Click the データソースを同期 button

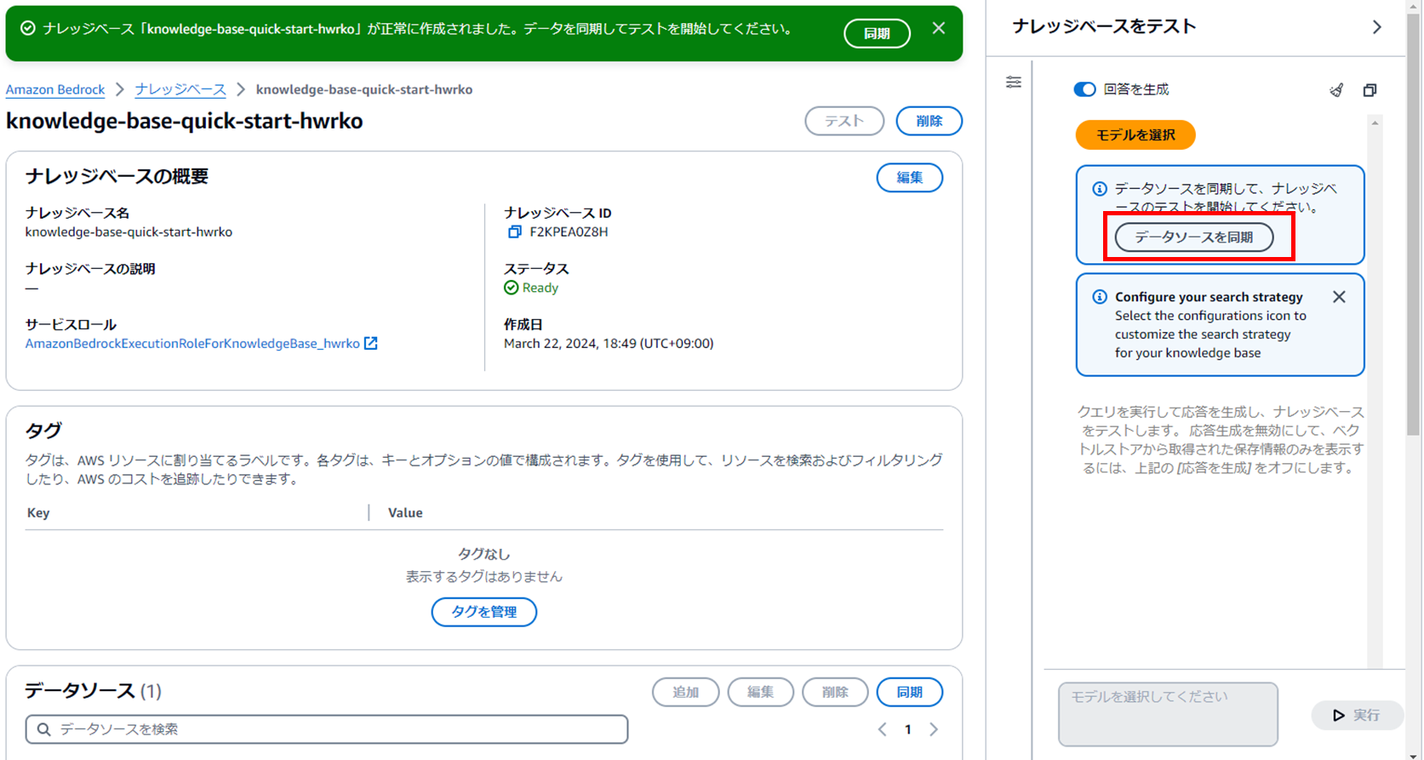pos(1194,237)
